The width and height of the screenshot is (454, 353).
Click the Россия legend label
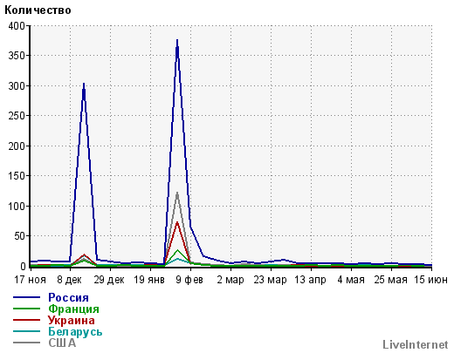click(x=68, y=298)
